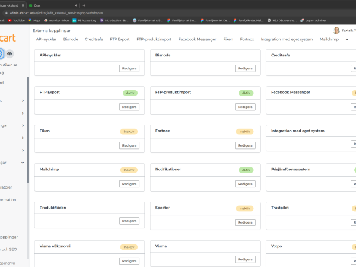Close the Orax browser tab

(x=75, y=5)
